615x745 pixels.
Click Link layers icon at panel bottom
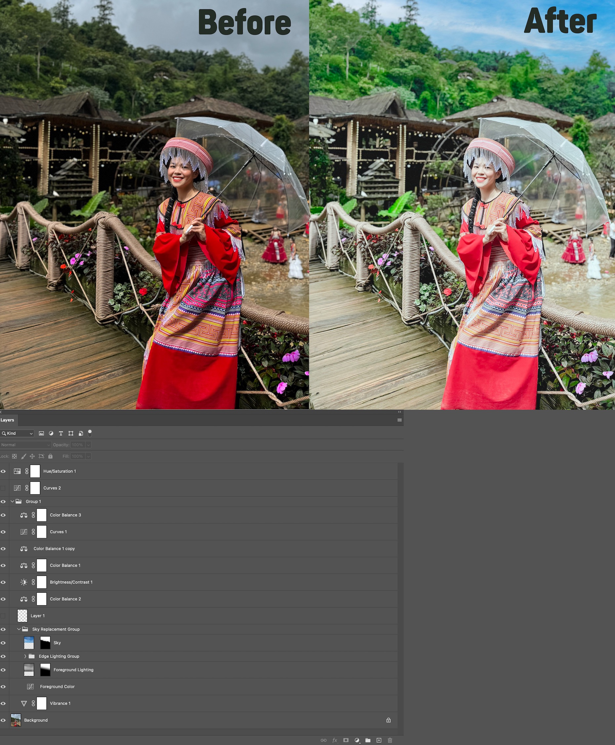pos(323,740)
